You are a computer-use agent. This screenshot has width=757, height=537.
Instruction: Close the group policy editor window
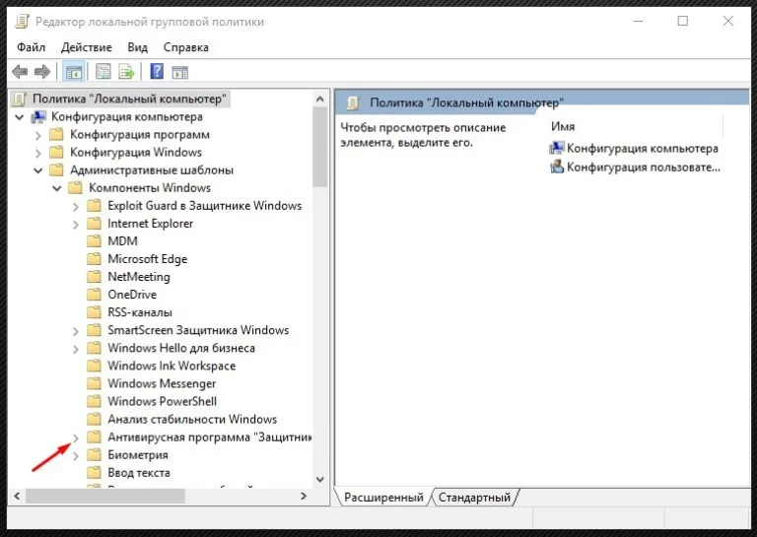(x=728, y=21)
